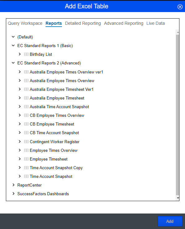Collapse EC Standard Reports 1 (Basic) group
The image size is (185, 229).
(x=13, y=46)
